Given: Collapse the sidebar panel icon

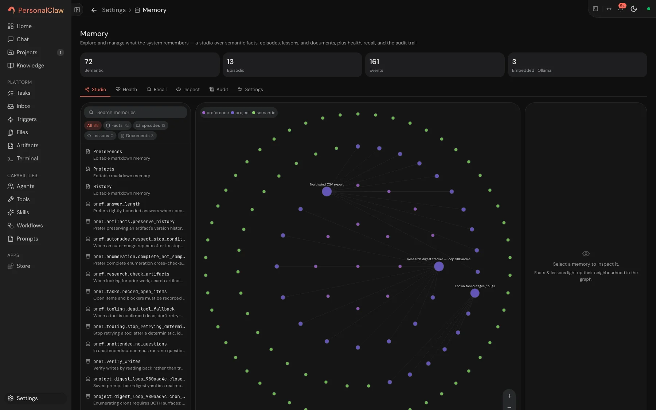Looking at the screenshot, I should tap(77, 10).
